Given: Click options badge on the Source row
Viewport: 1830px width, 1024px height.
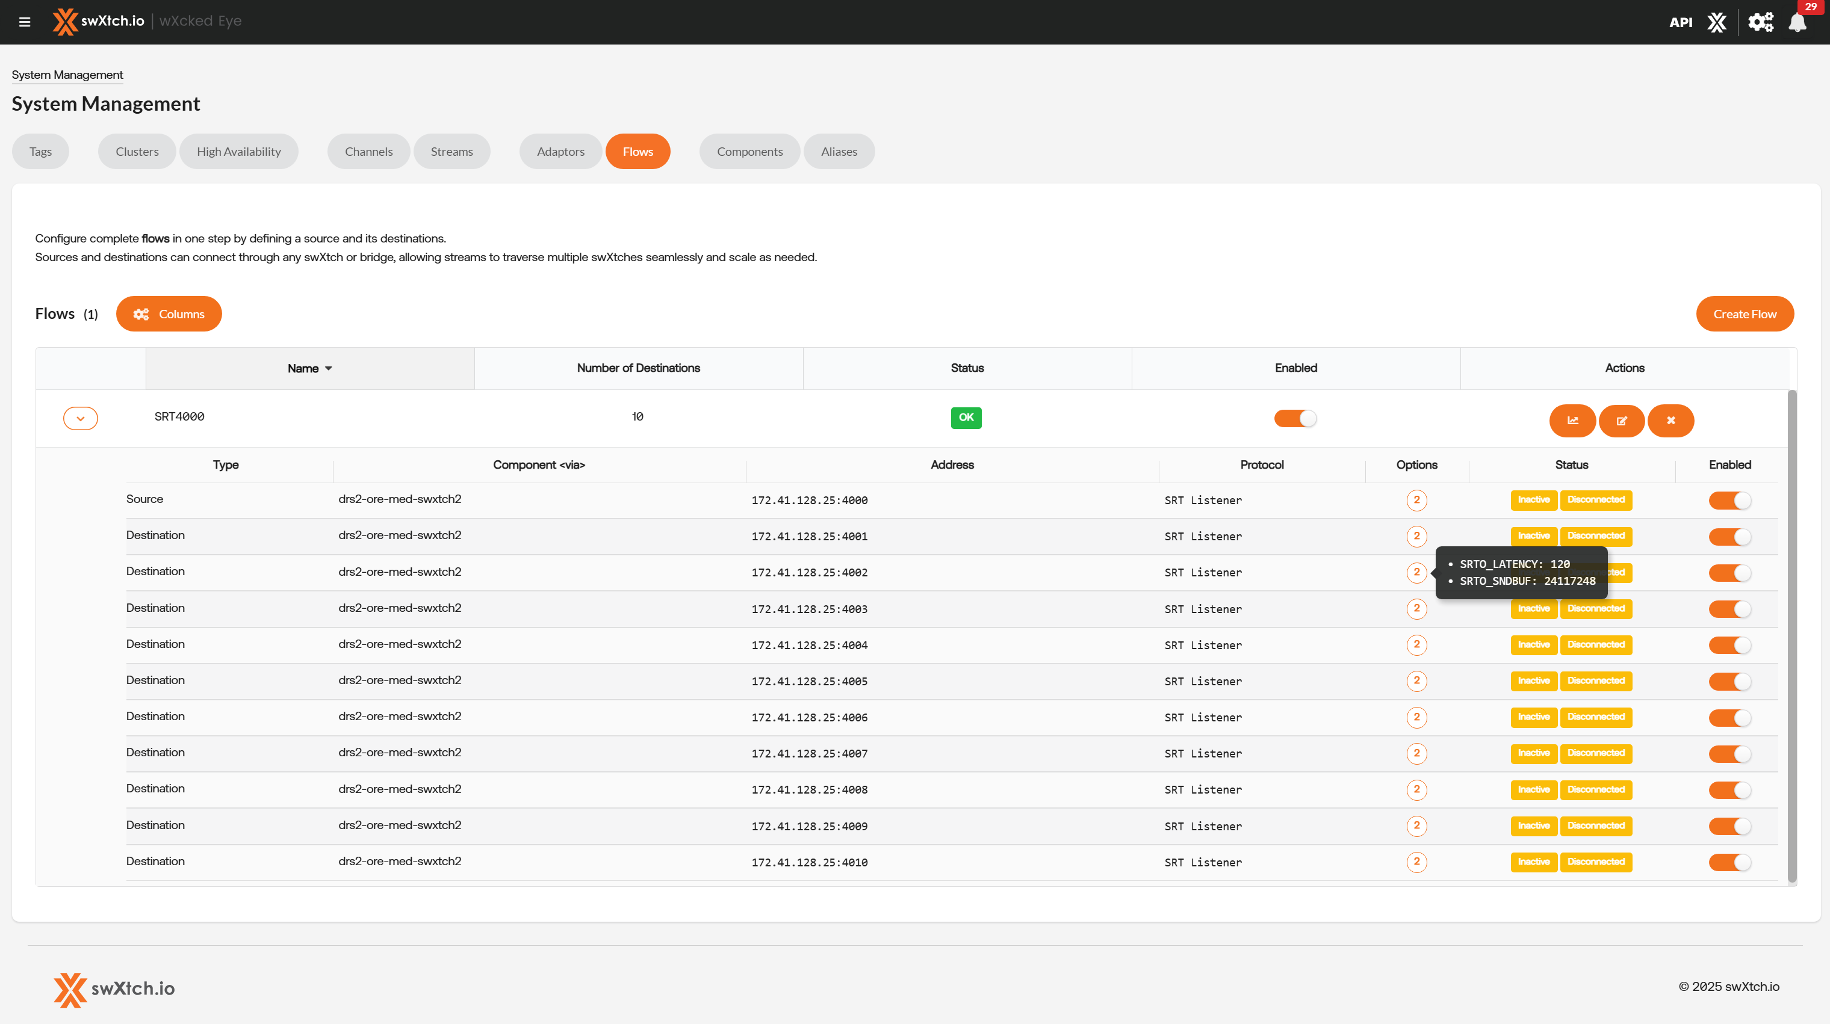Looking at the screenshot, I should [x=1416, y=500].
